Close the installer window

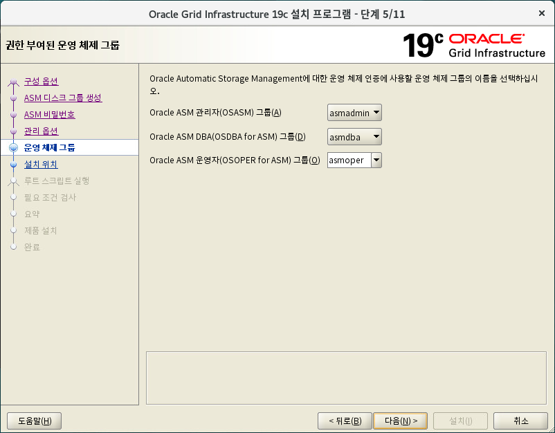pyautogui.click(x=542, y=13)
